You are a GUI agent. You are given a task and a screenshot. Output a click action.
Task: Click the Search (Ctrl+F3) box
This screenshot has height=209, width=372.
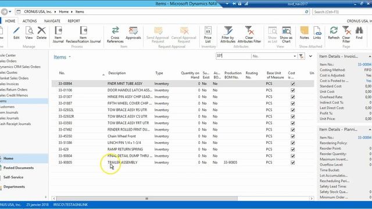(342, 12)
